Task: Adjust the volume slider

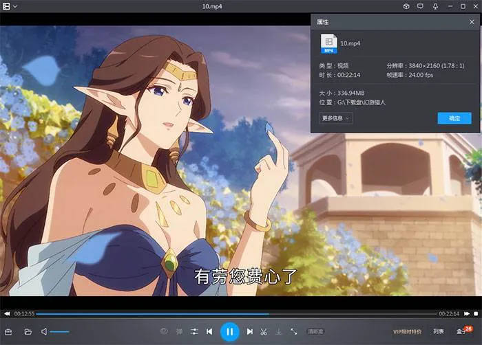Action: [59, 331]
